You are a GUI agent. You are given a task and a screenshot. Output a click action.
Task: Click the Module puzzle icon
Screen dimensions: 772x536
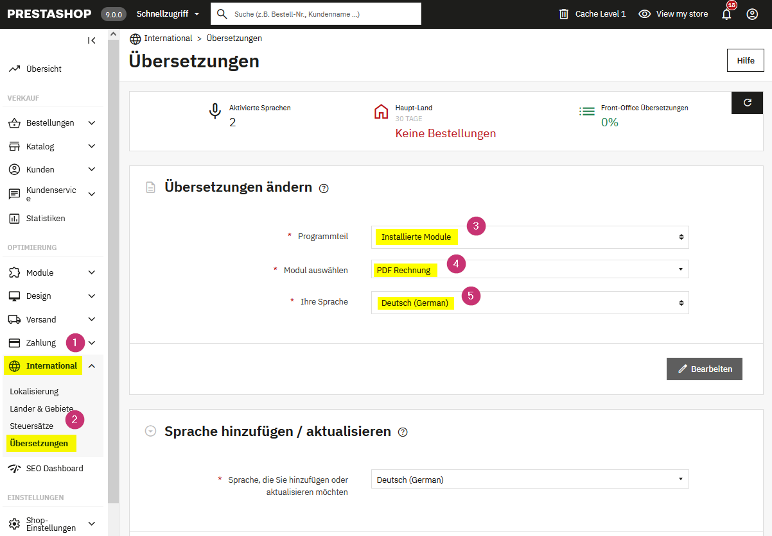[14, 272]
